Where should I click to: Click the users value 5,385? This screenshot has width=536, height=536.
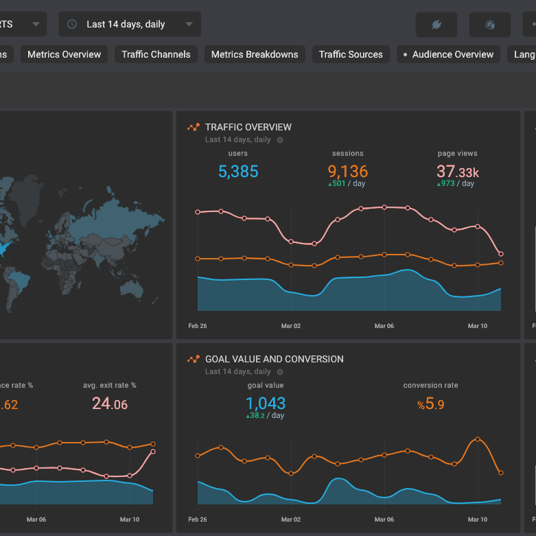238,172
